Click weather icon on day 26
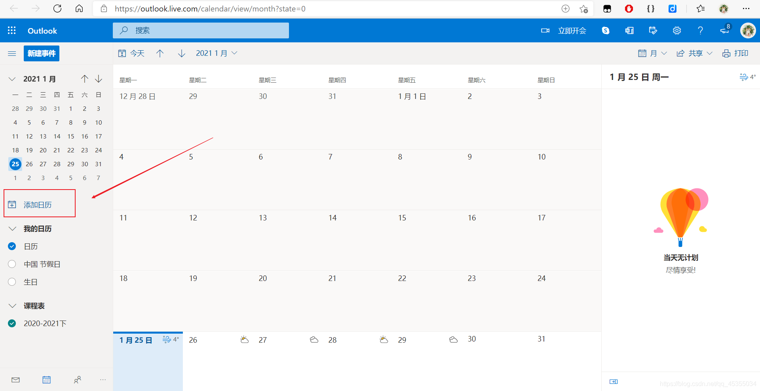 coord(245,340)
